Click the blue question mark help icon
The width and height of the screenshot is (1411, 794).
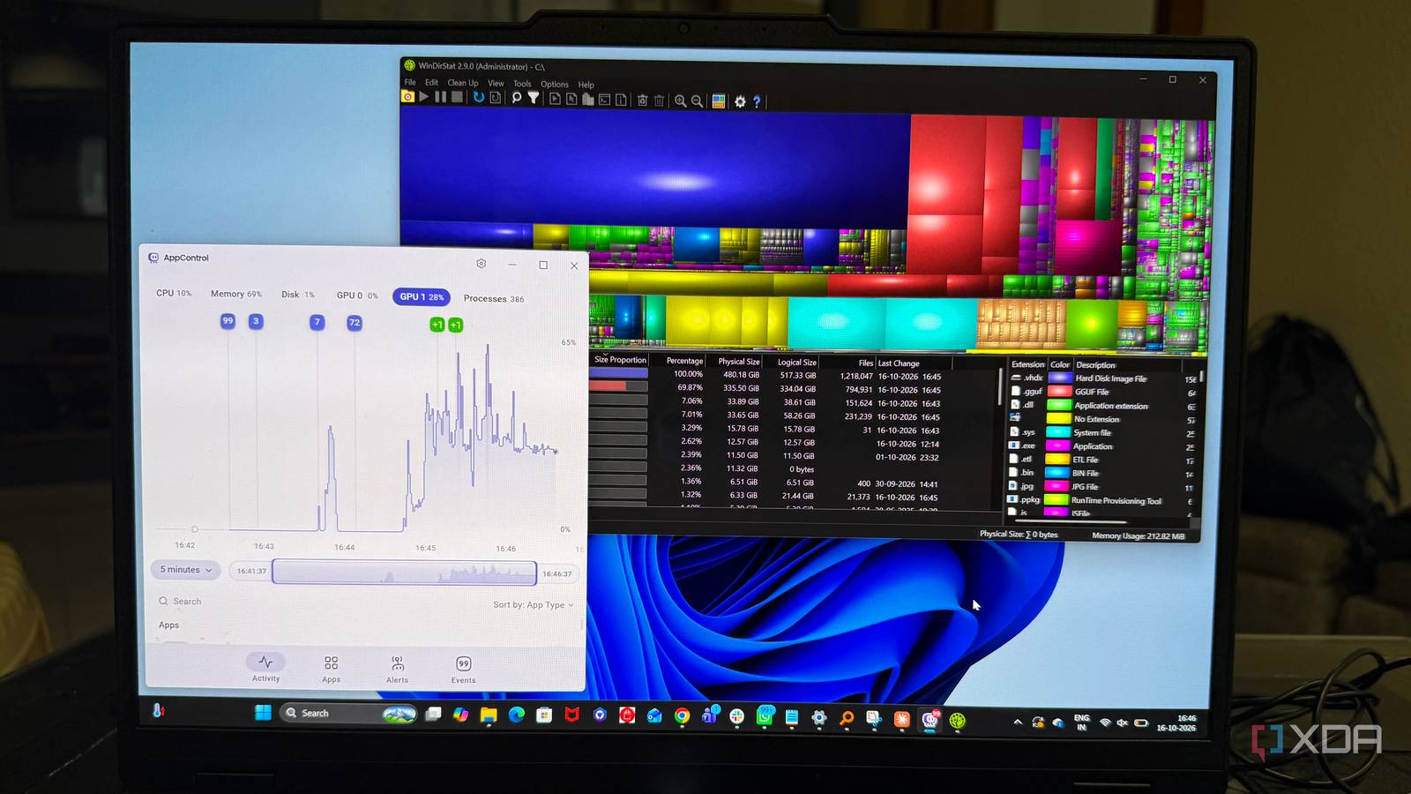757,102
